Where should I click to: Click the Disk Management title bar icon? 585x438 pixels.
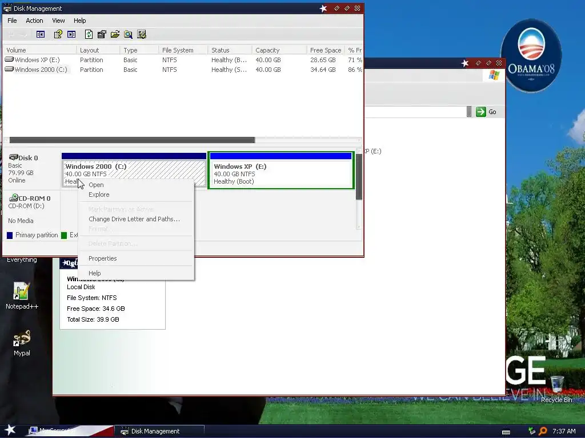(7, 8)
